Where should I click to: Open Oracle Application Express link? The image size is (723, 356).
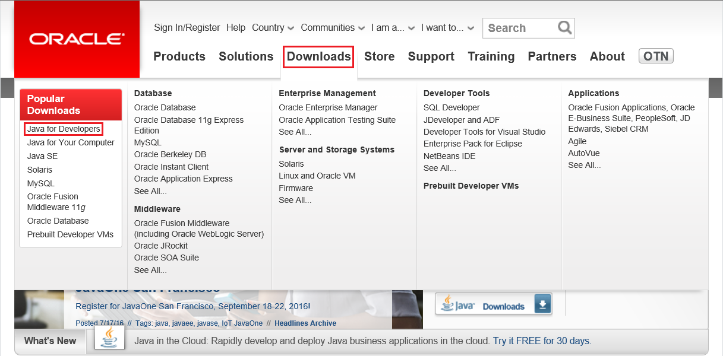pos(184,179)
